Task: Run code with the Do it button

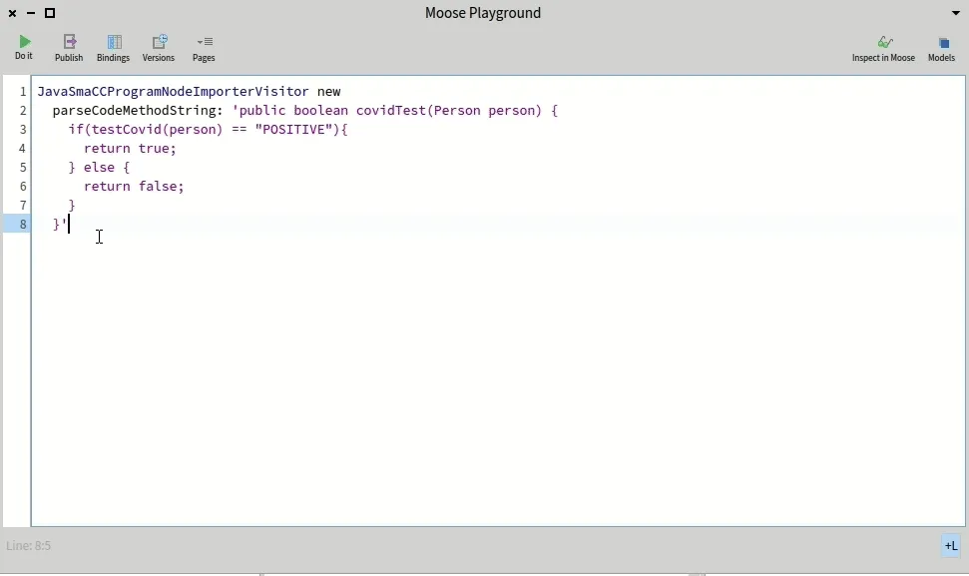Action: [x=24, y=48]
